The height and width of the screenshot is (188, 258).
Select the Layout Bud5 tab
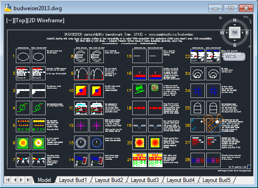217,180
